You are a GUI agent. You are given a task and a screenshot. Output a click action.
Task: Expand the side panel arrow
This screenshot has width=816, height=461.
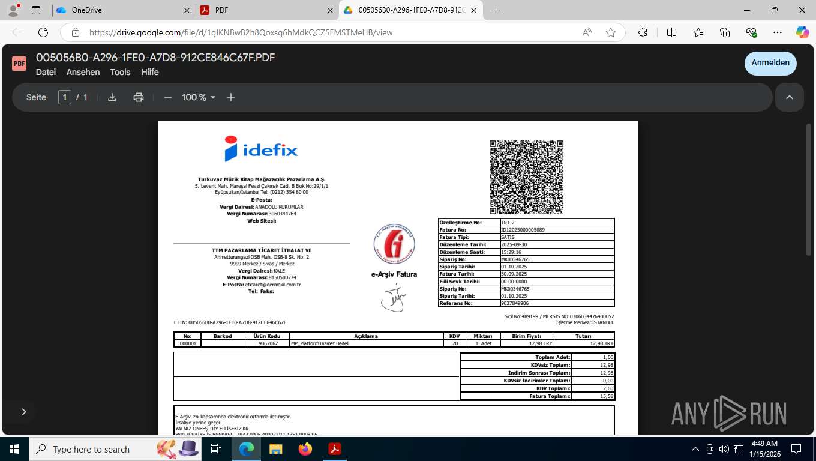point(24,412)
